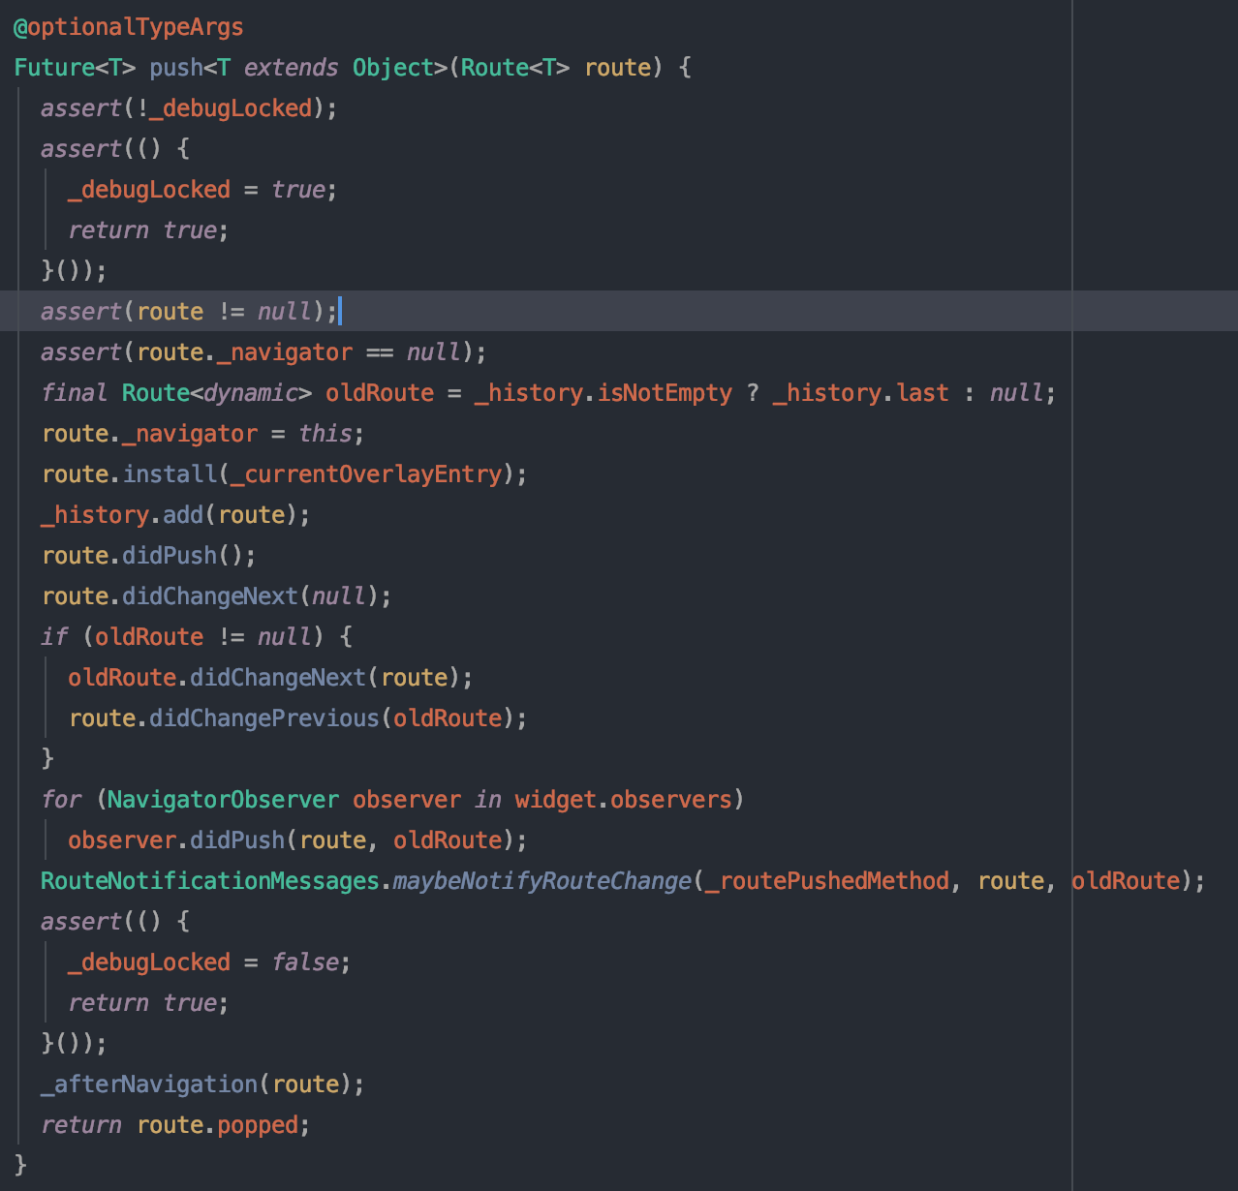Click RouteNotificationMessages class name

[210, 881]
